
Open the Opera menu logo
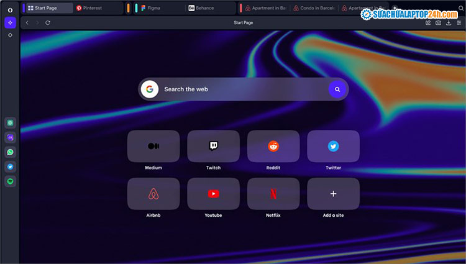tap(10, 8)
